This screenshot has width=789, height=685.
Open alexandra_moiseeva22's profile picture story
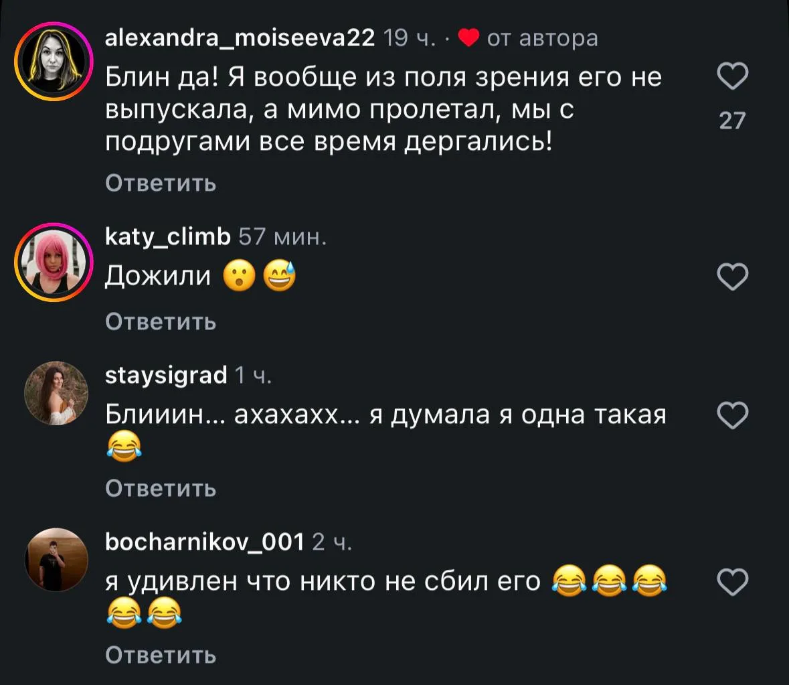point(54,62)
